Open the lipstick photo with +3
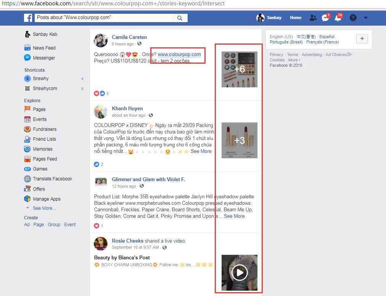Viewport: 386px width, 296px height. coord(239,140)
